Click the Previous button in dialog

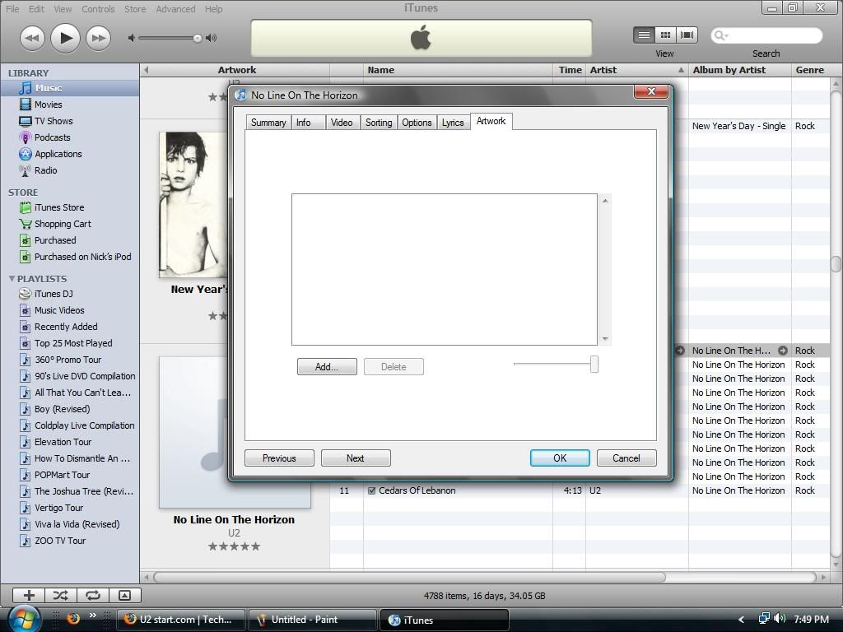[279, 458]
